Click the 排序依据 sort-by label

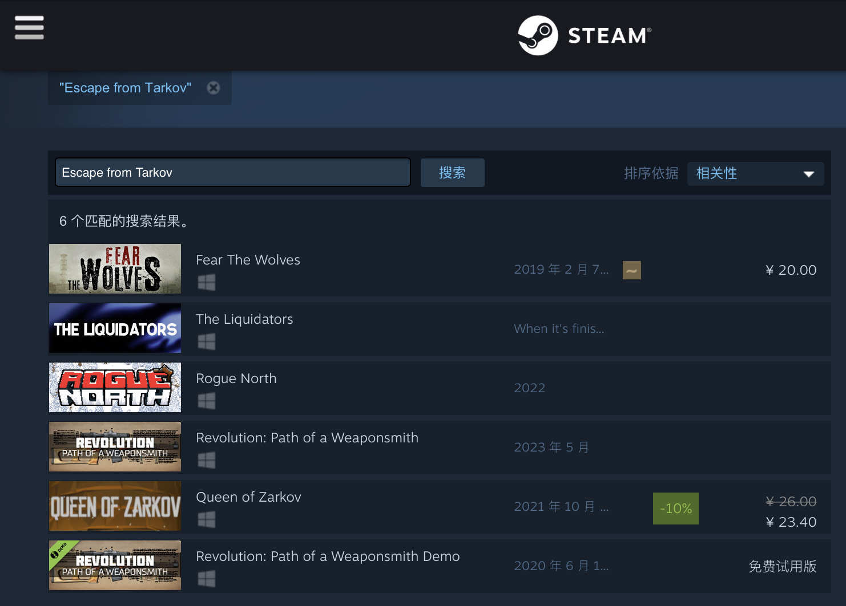tap(651, 173)
